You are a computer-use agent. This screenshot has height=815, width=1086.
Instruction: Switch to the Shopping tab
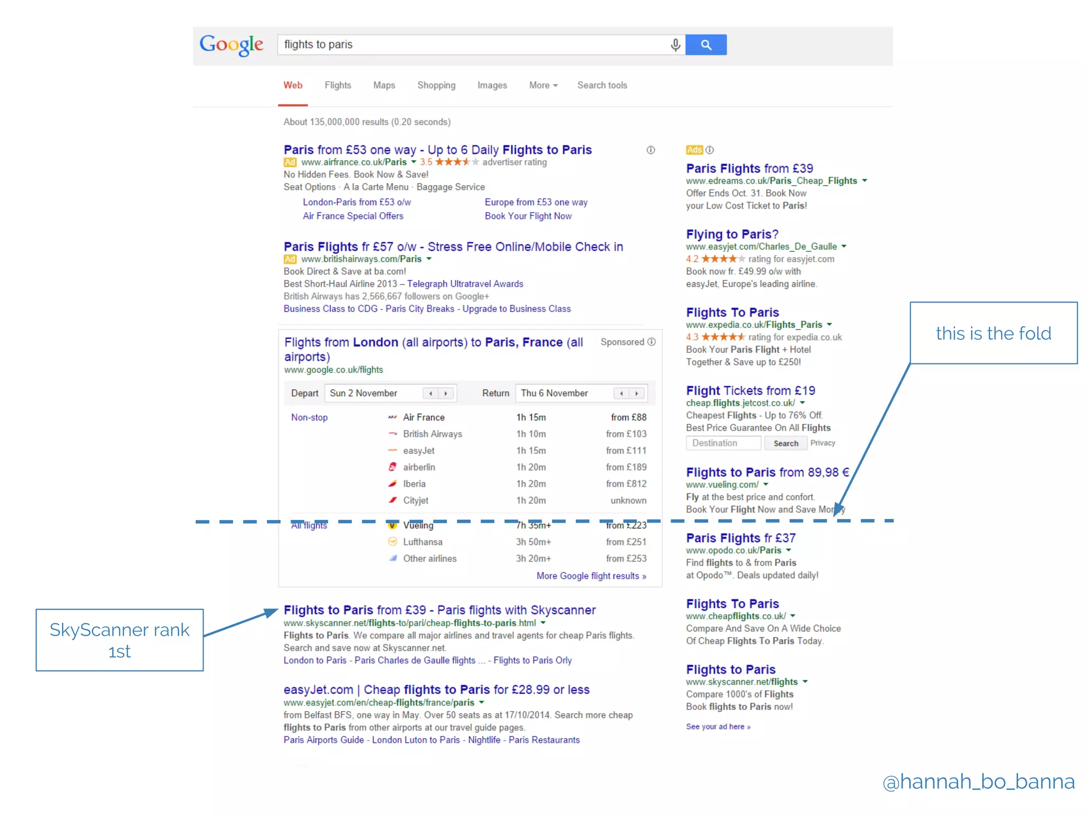click(x=436, y=85)
